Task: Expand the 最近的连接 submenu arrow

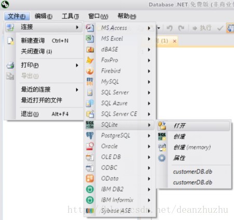Action: [x=77, y=90]
